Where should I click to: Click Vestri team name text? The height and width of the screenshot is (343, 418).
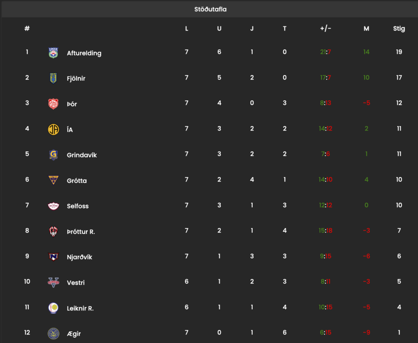point(76,283)
